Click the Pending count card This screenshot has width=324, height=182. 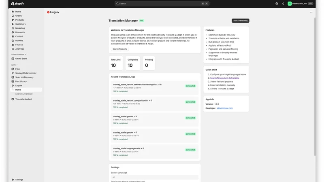[x=149, y=63]
